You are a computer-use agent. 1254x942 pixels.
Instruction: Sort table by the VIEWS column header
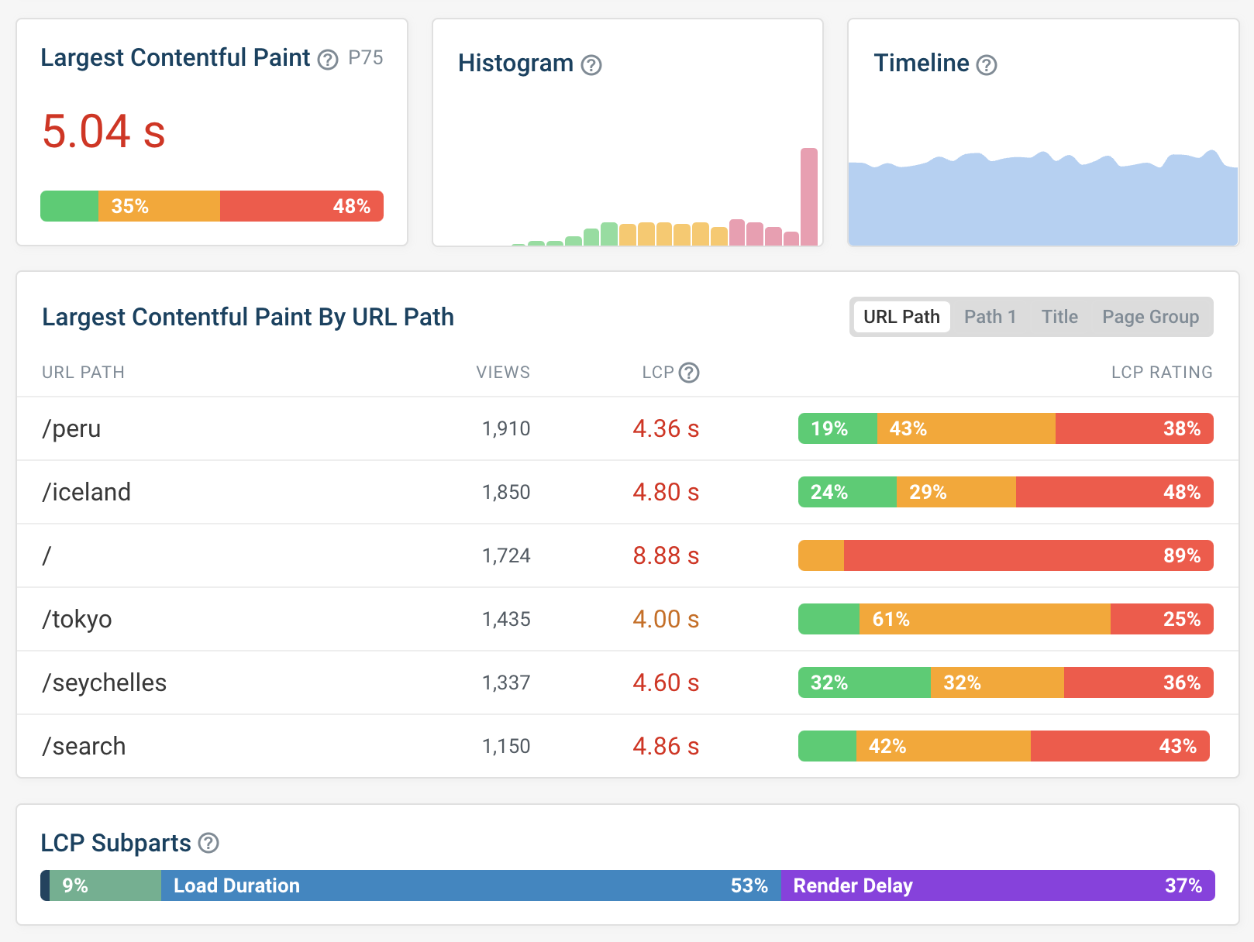tap(502, 373)
